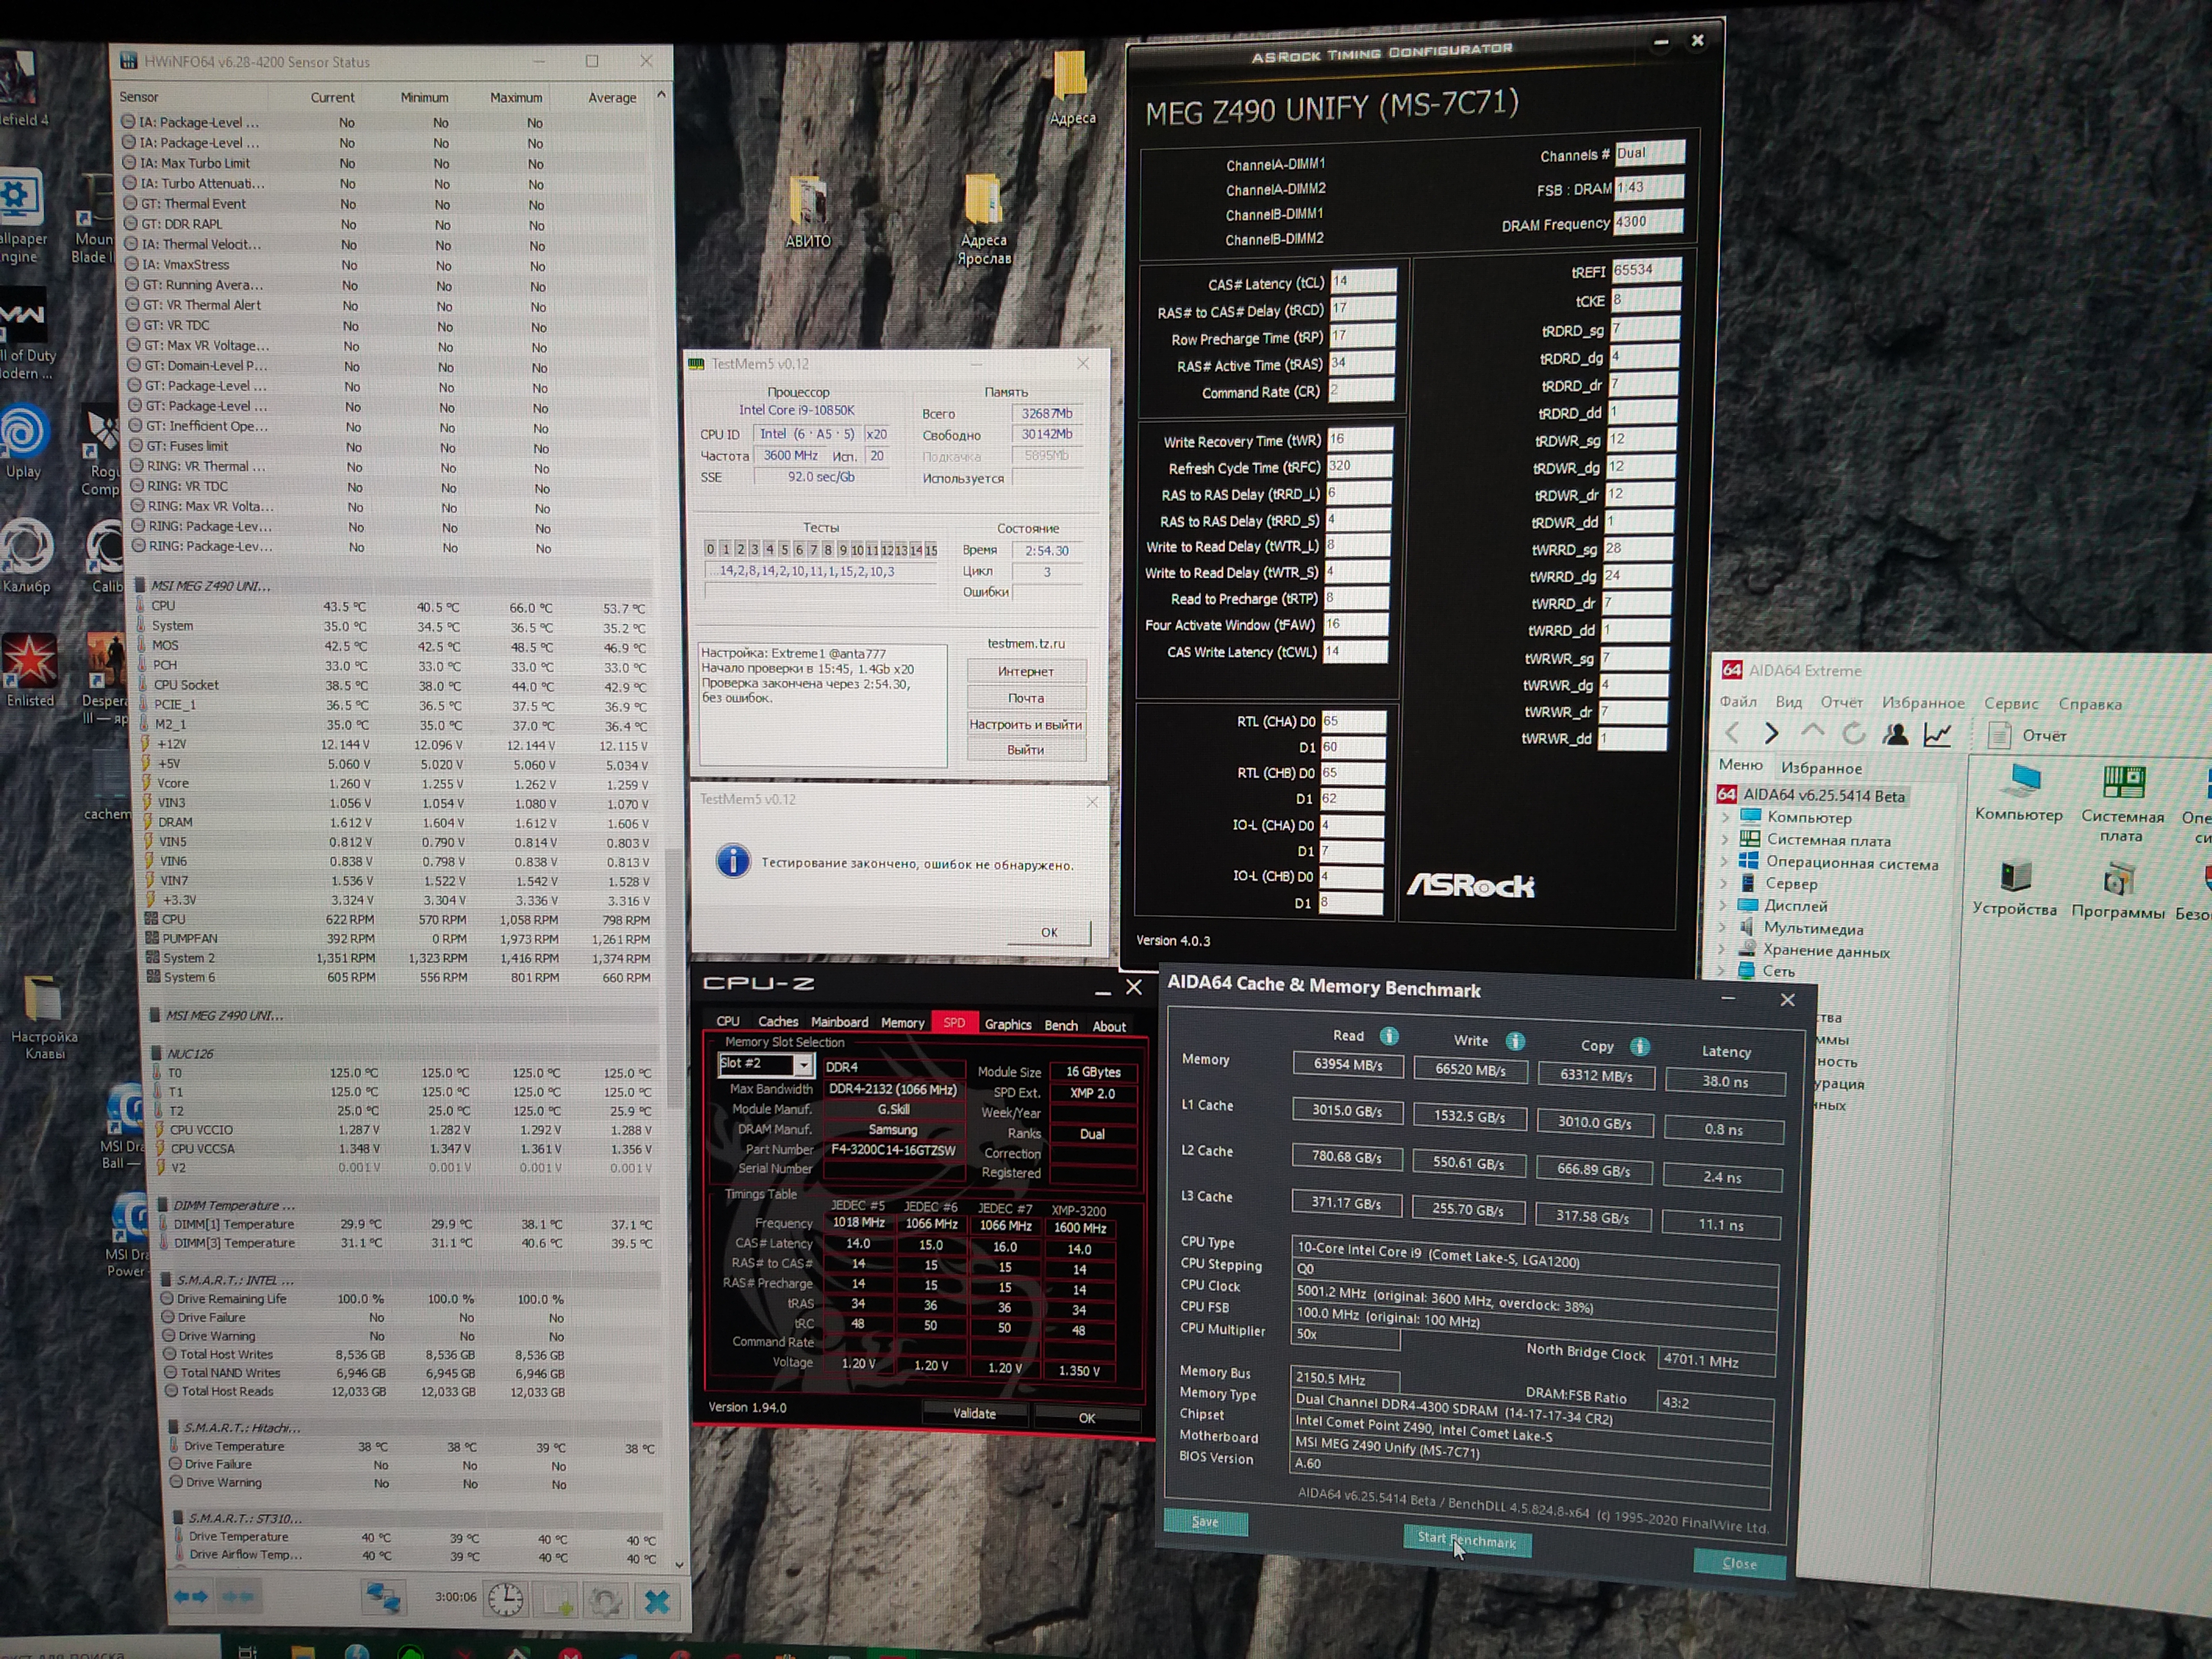Click HWiNFO network remote monitor icon

[x=383, y=1598]
